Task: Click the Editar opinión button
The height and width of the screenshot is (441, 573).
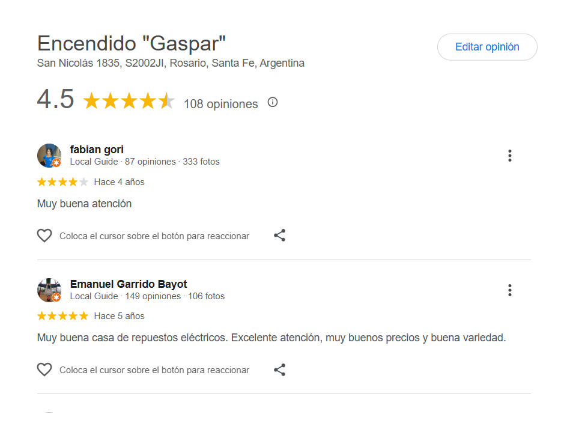Action: [487, 47]
